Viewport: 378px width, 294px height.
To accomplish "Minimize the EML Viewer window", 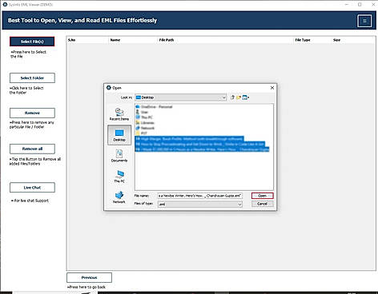I will pos(347,5).
